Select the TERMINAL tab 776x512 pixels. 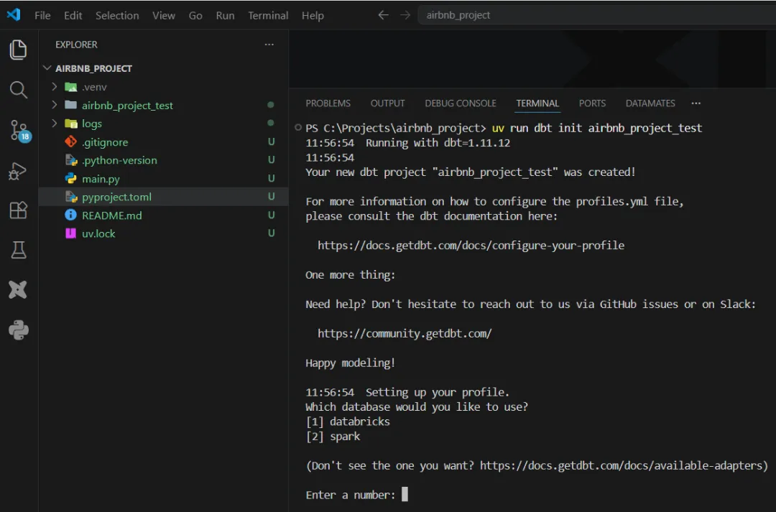(x=537, y=103)
